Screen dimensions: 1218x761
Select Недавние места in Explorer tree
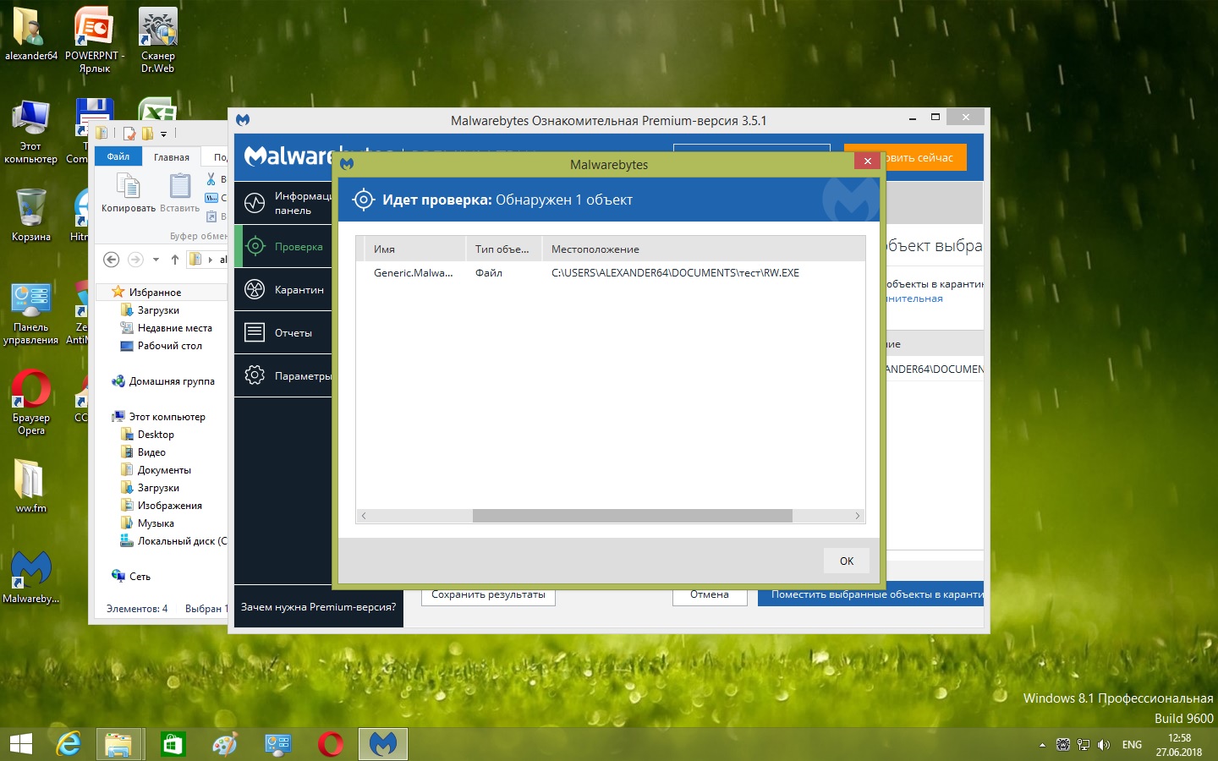(x=175, y=328)
